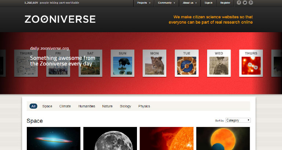Expand the About us dropdown menu
This screenshot has height=150, width=282.
tap(190, 3)
